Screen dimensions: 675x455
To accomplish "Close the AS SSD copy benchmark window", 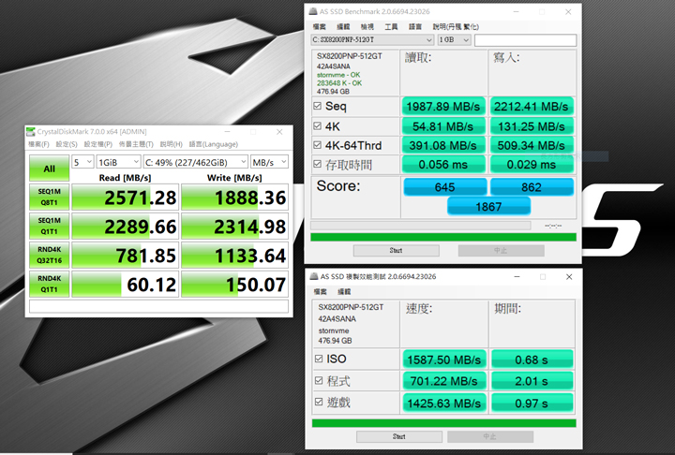I will 569,276.
